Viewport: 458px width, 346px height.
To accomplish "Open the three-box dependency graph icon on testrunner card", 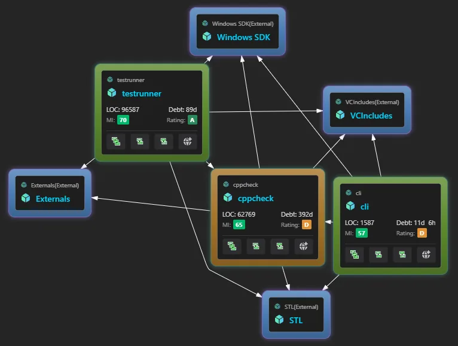I will click(116, 141).
